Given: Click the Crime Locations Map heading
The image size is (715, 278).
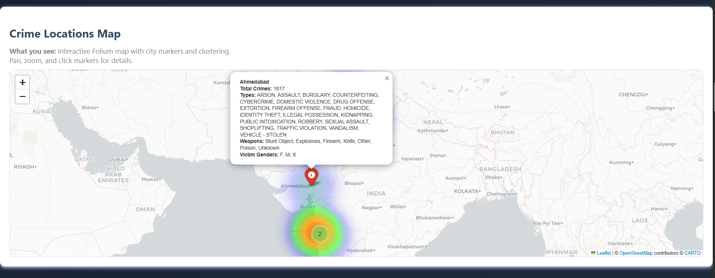Looking at the screenshot, I should tap(65, 34).
